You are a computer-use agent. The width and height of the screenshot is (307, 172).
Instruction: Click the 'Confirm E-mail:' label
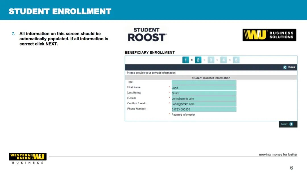pos(137,103)
